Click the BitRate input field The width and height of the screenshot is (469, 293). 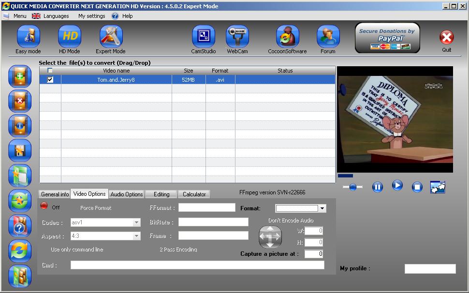click(x=213, y=222)
